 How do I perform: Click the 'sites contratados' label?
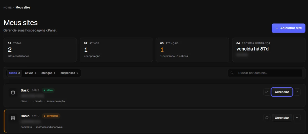coord(19,56)
